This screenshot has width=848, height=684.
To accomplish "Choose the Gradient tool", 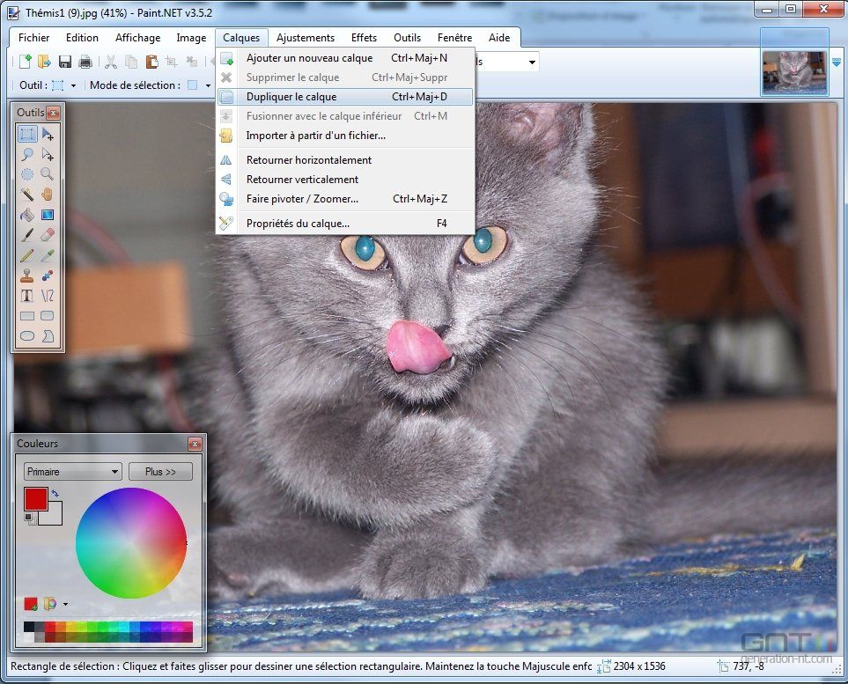I will [x=48, y=215].
